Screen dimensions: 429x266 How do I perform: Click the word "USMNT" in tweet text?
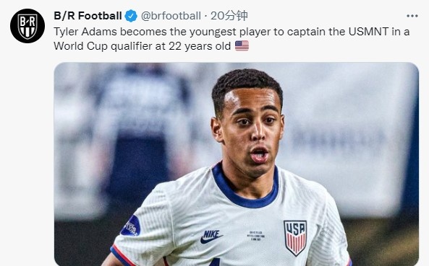368,32
